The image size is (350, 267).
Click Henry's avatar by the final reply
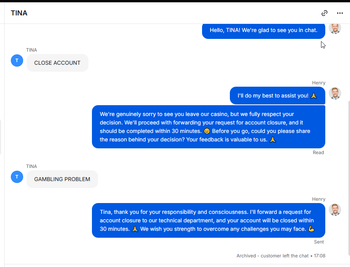tap(335, 210)
